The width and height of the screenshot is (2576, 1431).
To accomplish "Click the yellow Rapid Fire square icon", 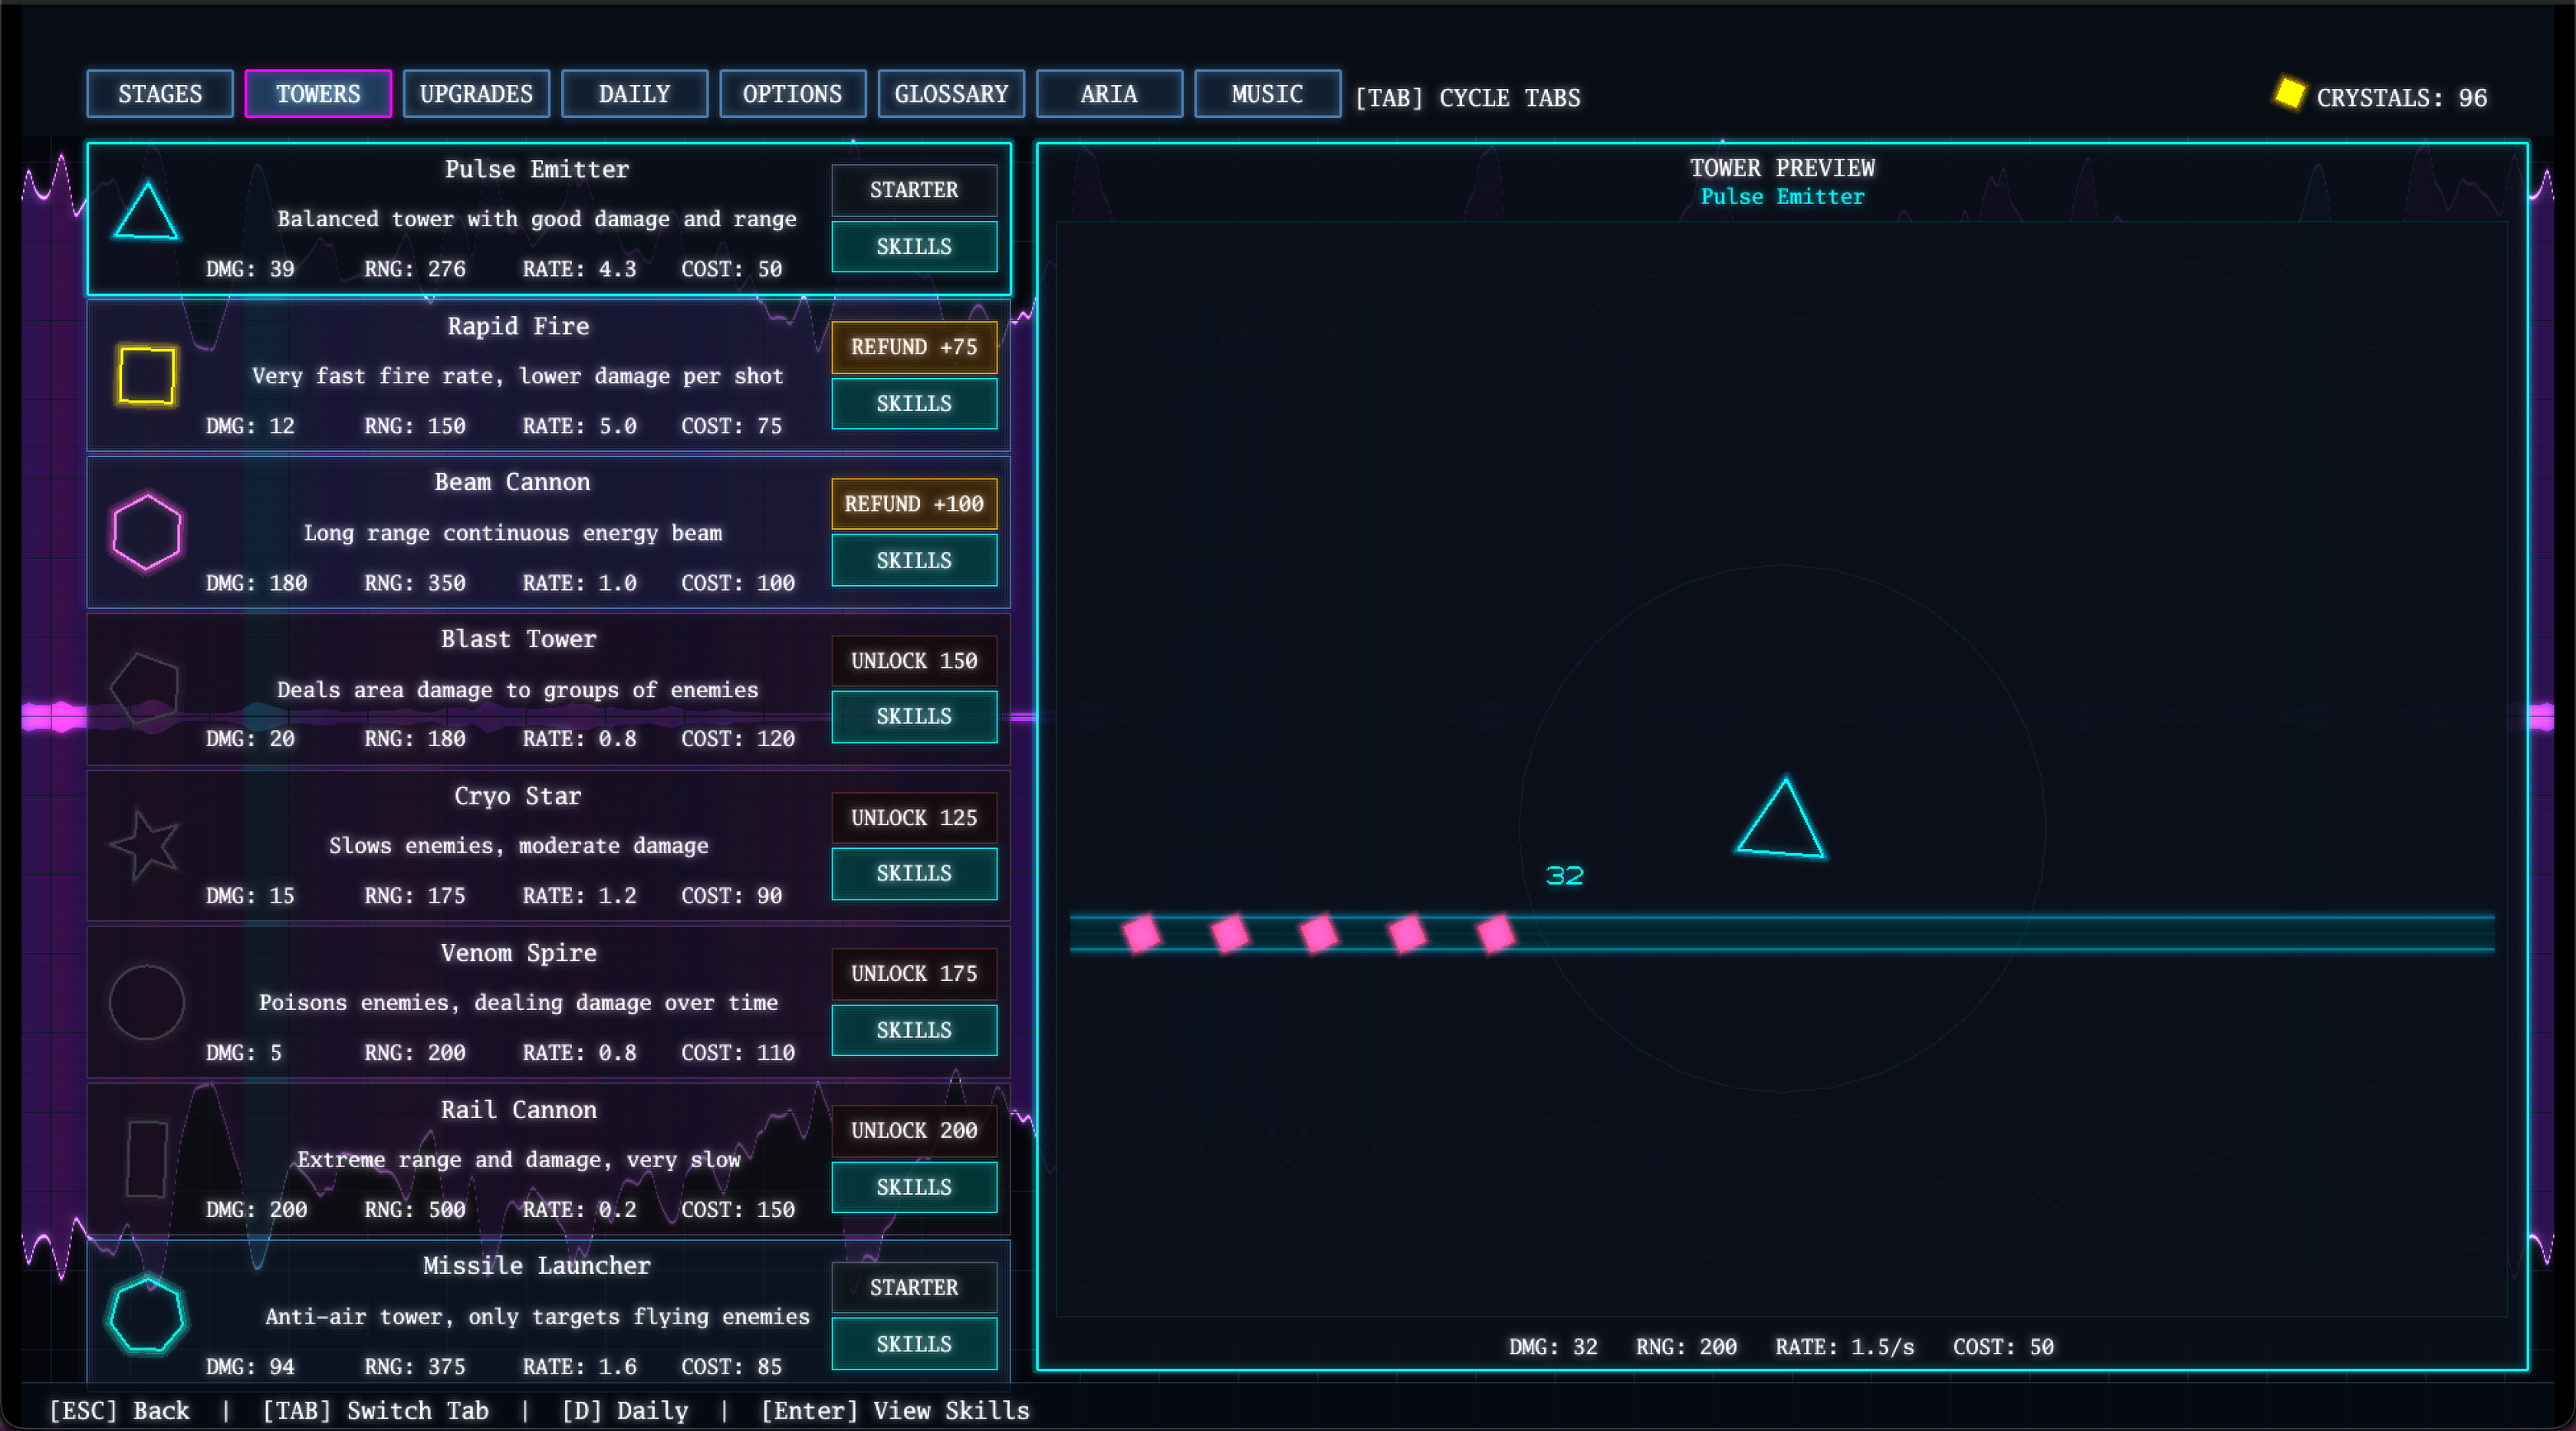I will [x=146, y=376].
